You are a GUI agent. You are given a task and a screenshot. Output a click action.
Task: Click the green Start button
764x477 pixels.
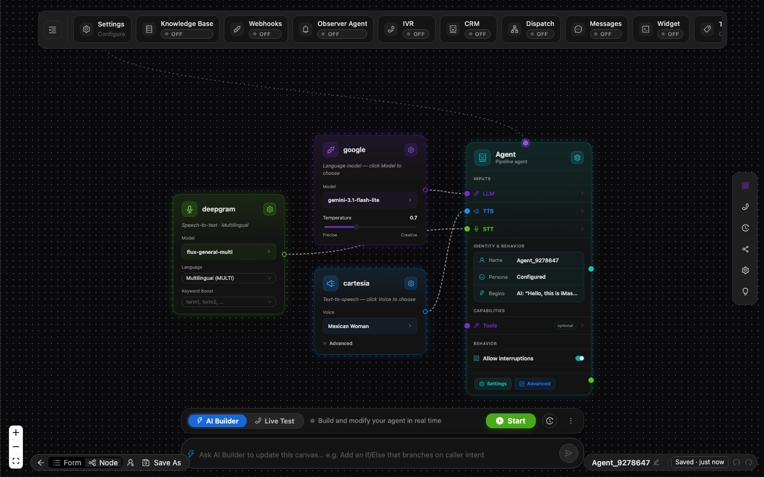pos(511,421)
